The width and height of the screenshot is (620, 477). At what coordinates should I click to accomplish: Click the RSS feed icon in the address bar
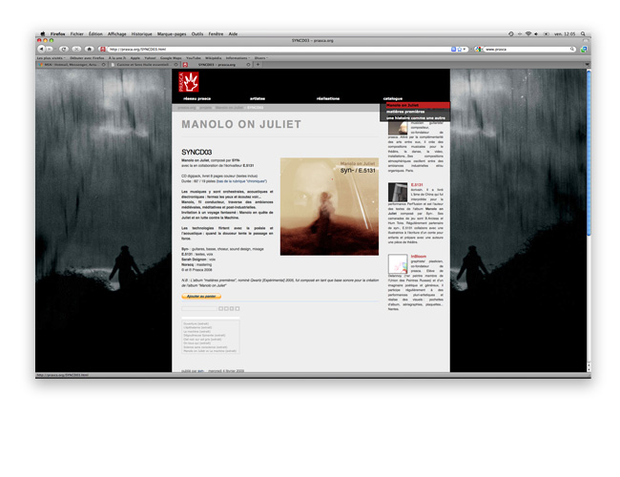(453, 50)
